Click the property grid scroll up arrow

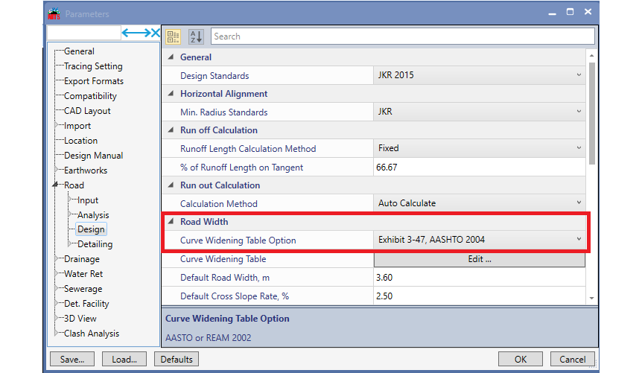[x=591, y=55]
